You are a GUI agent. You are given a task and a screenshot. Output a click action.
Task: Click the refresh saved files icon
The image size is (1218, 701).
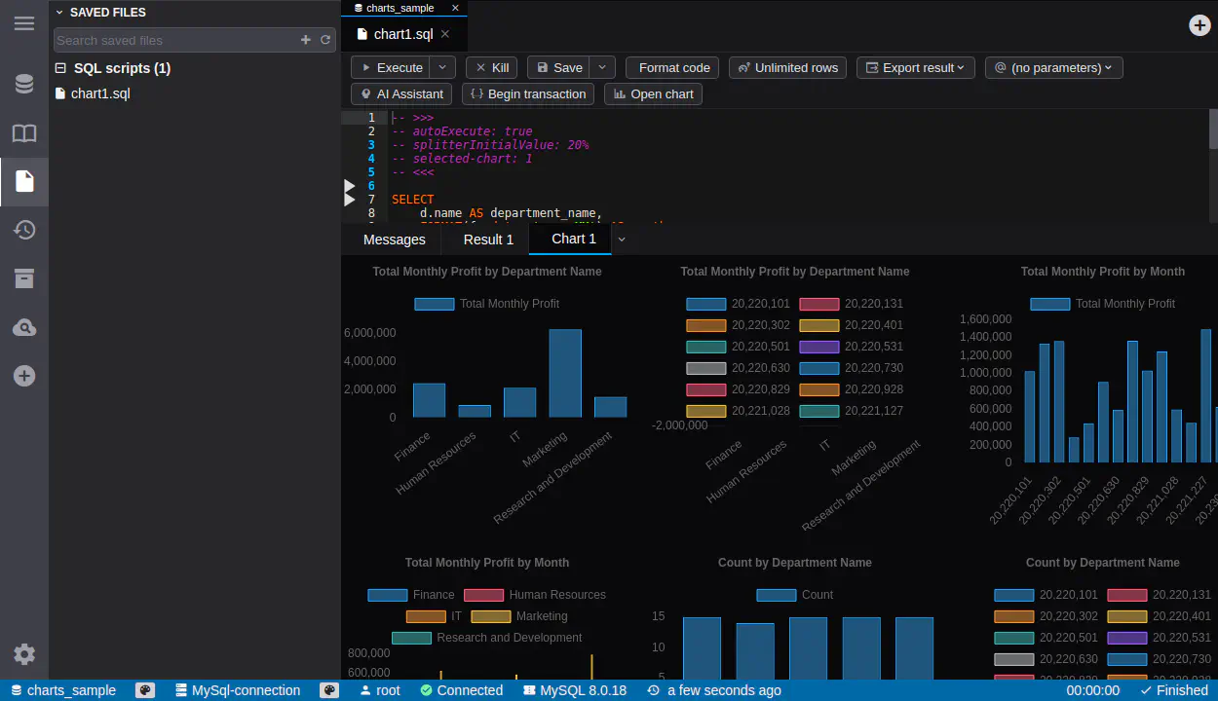click(325, 40)
